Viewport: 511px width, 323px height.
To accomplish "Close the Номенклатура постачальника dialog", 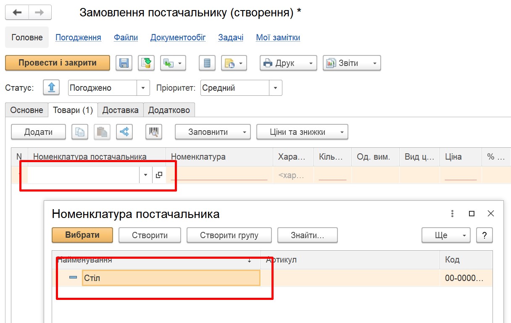I will [490, 213].
